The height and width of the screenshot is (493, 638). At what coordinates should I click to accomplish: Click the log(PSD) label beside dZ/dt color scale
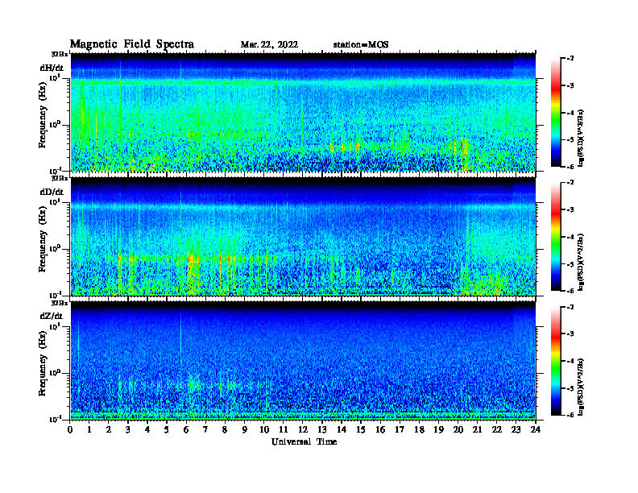(581, 387)
